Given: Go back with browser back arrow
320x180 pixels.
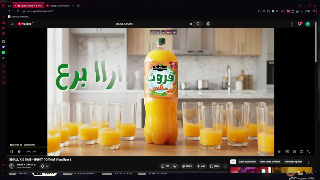Looking at the screenshot, I should point(9,11).
